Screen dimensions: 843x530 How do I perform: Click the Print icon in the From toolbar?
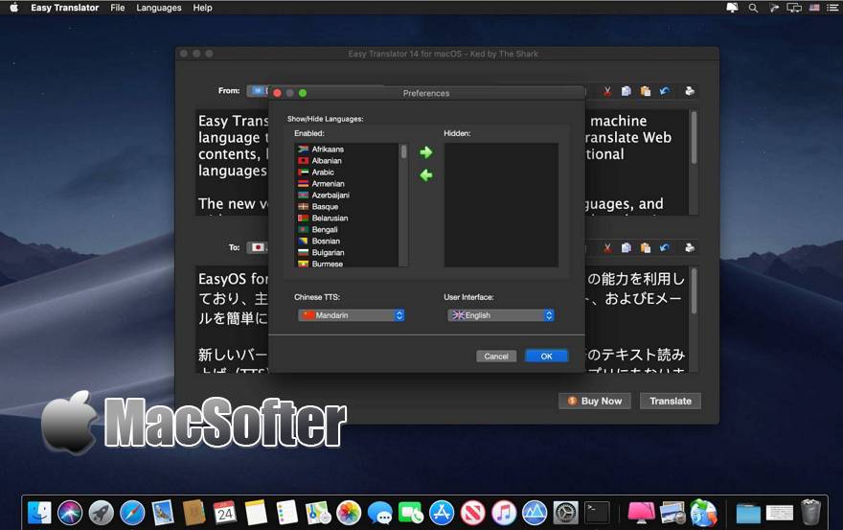689,91
